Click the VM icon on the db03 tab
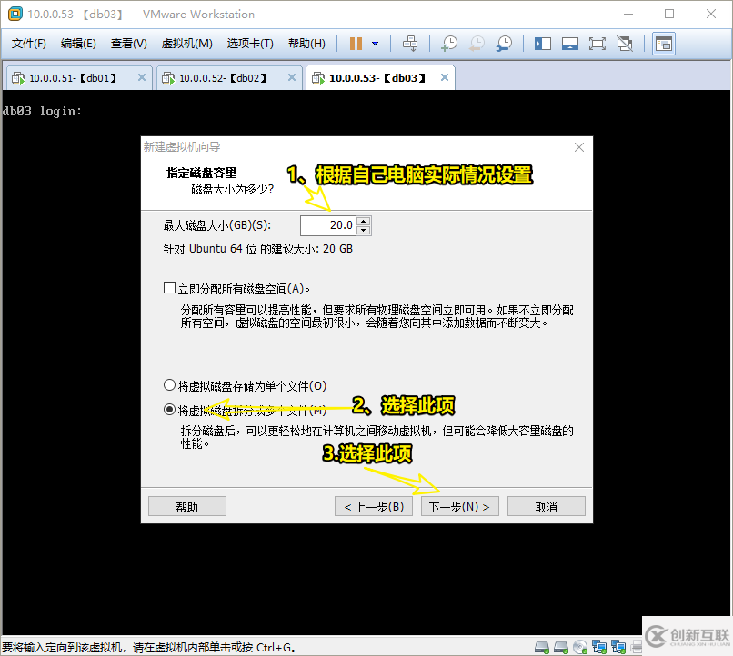 click(x=318, y=78)
